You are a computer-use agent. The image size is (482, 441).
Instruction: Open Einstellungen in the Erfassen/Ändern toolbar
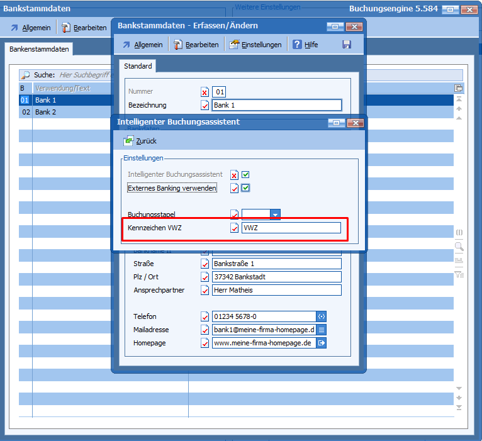(255, 45)
